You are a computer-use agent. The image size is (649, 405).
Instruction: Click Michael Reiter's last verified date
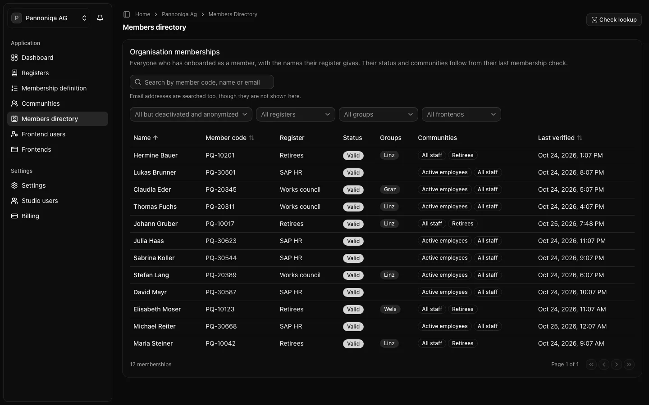coord(572,326)
